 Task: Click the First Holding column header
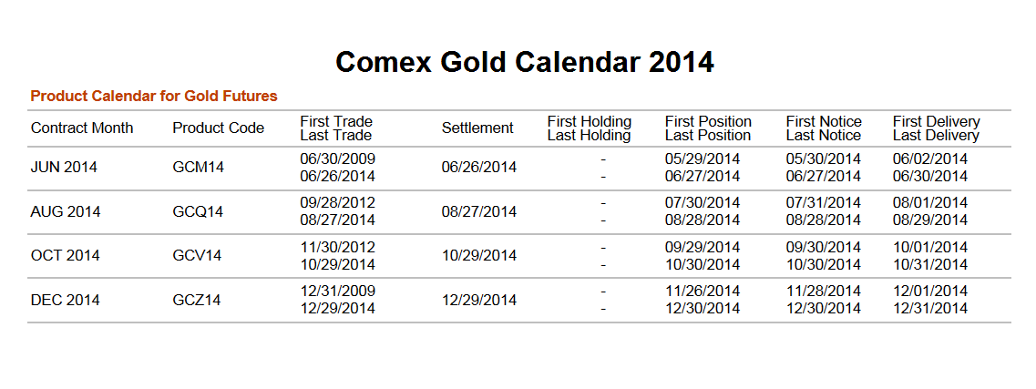589,122
